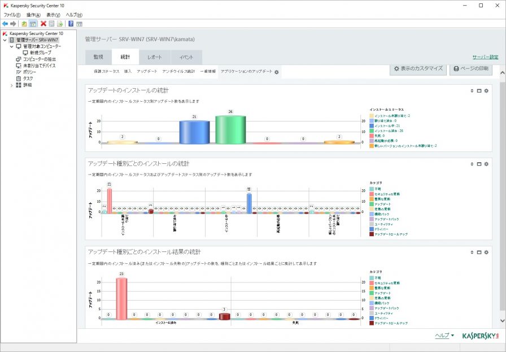Click the green bar labeled 26
Image resolution: width=506 pixels, height=352 pixels.
coord(230,129)
